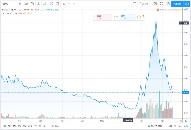Select the YTD time range
Screen dimensions: 191x130
30,126
